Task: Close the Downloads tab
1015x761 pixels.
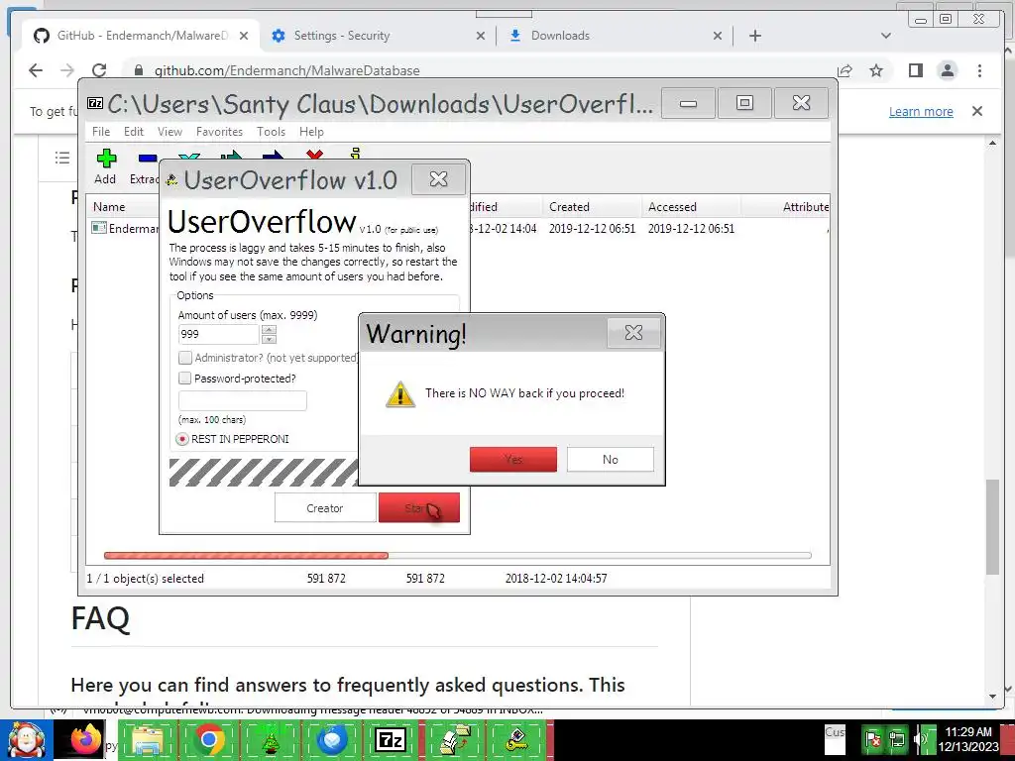Action: coord(718,36)
